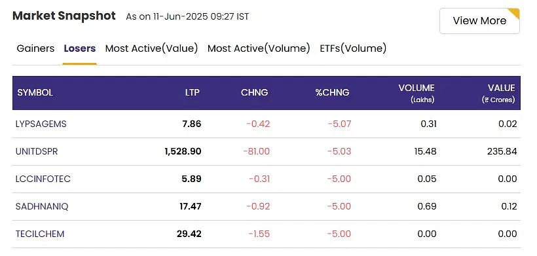Click yellow corner flag on View More
The height and width of the screenshot is (256, 537).
pos(515,12)
